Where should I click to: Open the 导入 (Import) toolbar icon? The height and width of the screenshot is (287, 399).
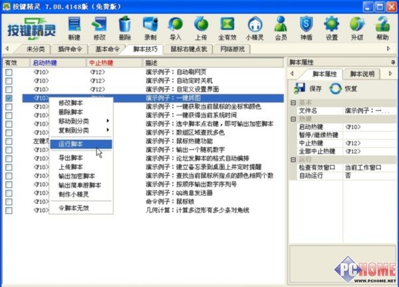(x=176, y=27)
